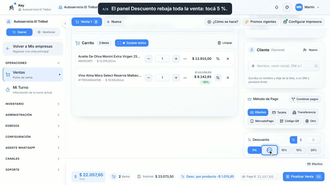This screenshot has width=330, height=185.
Task: Collapse the sidebar with the arrow
Action: click(x=65, y=24)
